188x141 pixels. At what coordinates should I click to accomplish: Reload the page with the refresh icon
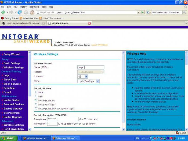20,12
